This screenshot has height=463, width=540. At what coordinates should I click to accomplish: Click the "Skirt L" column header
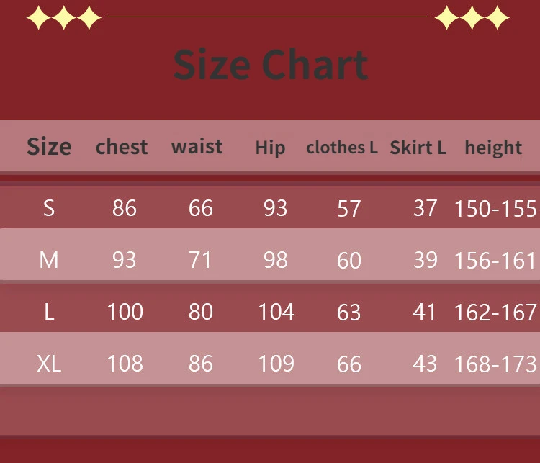pos(418,148)
